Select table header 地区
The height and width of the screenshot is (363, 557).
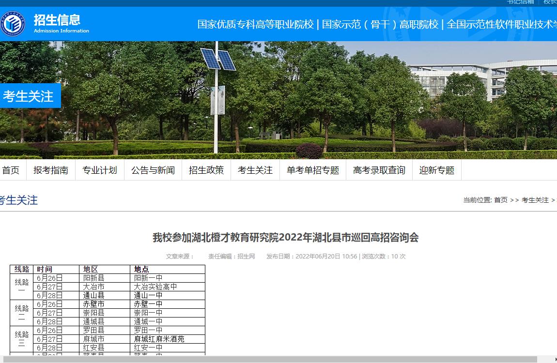(x=105, y=269)
